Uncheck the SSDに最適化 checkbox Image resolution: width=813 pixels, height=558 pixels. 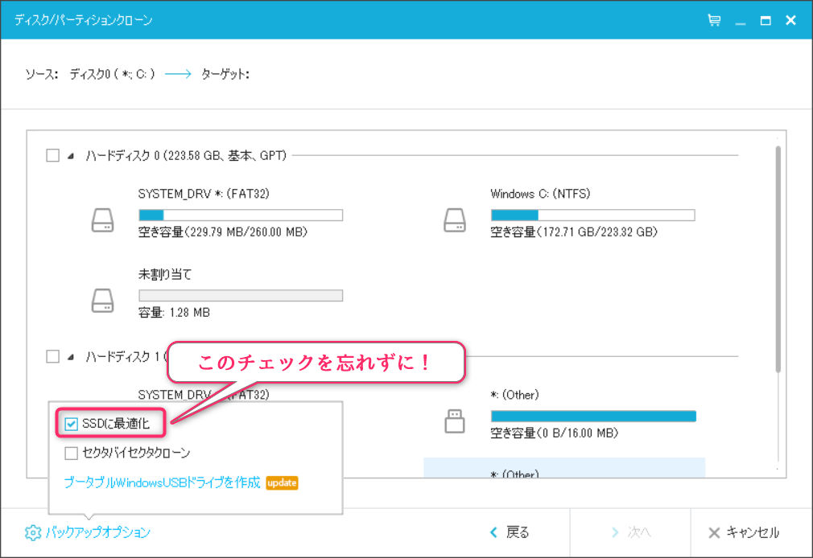(72, 424)
